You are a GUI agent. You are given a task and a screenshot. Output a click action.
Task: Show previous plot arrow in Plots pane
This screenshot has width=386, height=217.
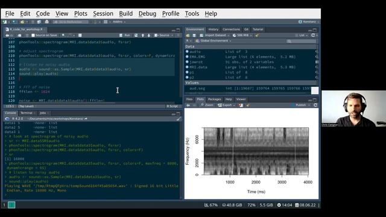pyautogui.click(x=188, y=105)
